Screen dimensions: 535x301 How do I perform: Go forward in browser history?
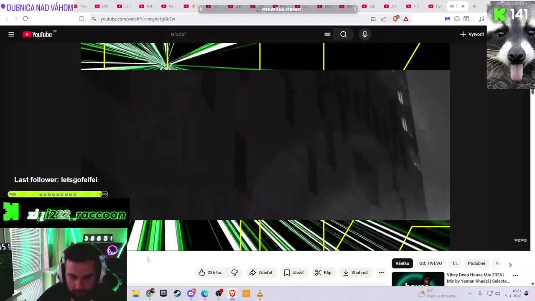[16, 19]
